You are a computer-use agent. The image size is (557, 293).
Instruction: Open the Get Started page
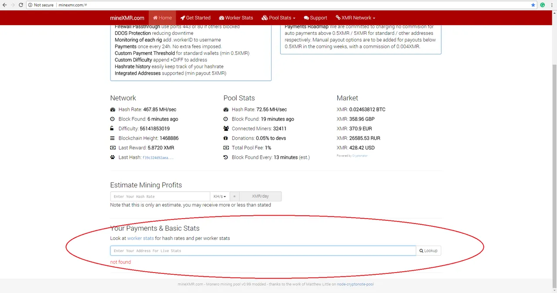[195, 18]
